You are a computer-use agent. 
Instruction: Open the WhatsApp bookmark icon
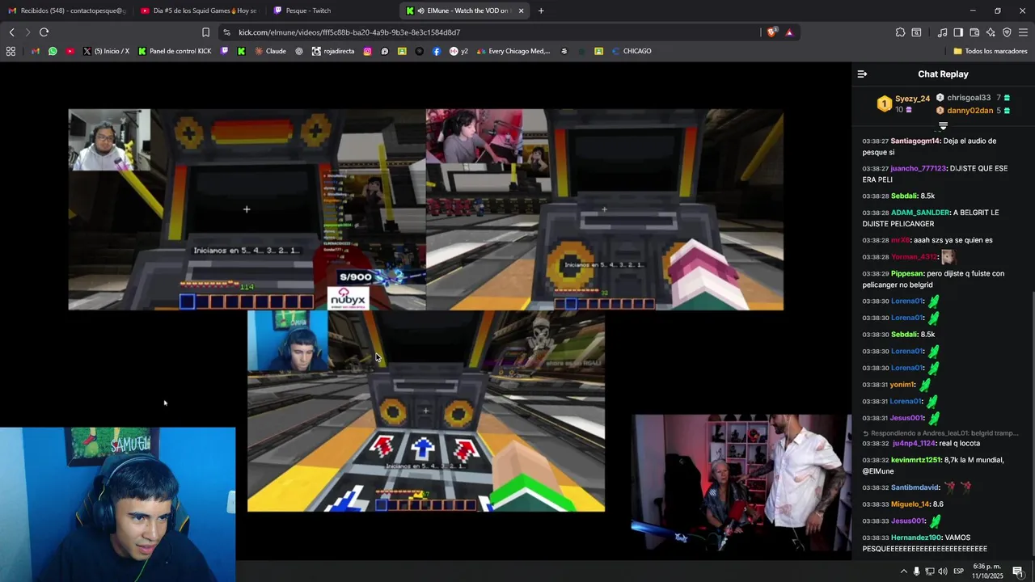pos(53,51)
